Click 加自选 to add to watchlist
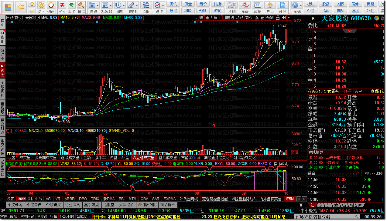This screenshot has width=387, height=221. tap(229, 18)
